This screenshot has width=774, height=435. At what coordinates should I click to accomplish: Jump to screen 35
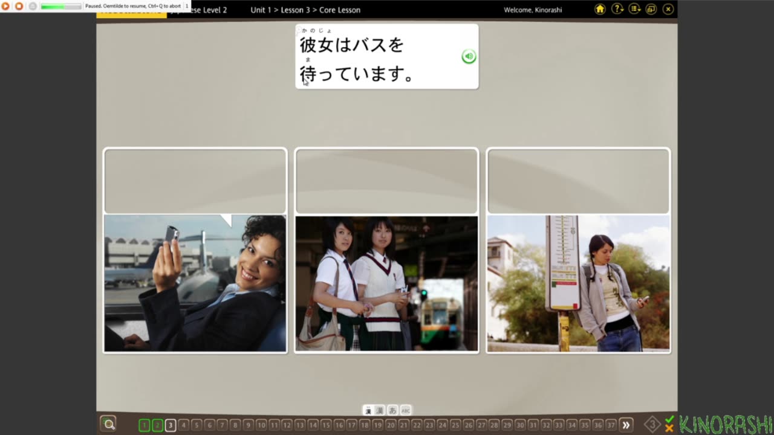click(585, 425)
